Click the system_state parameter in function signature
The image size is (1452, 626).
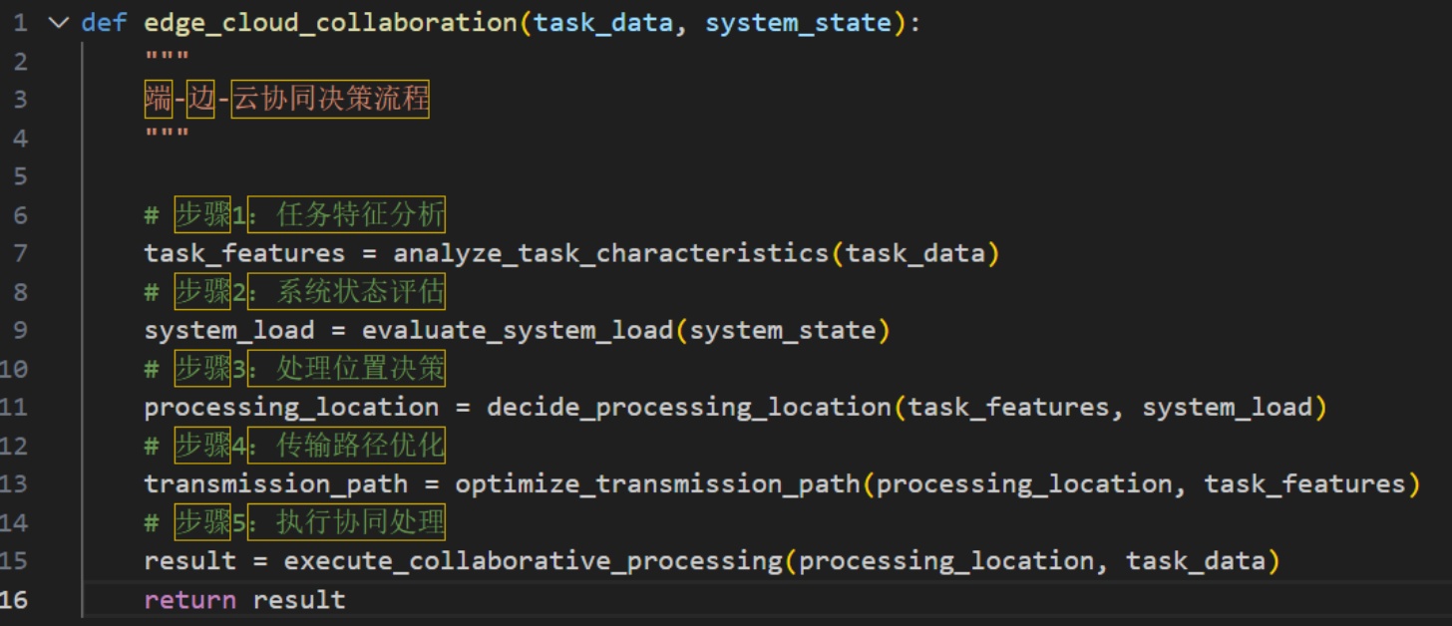(x=797, y=23)
